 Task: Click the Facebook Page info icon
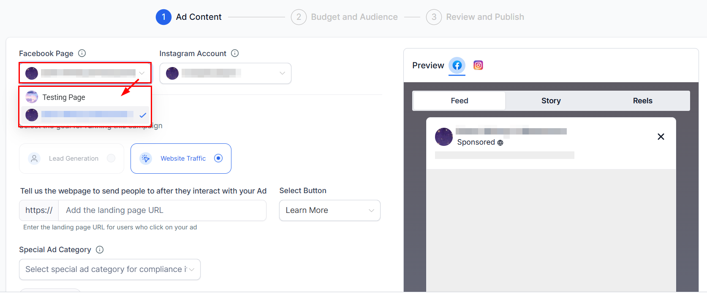tap(82, 53)
